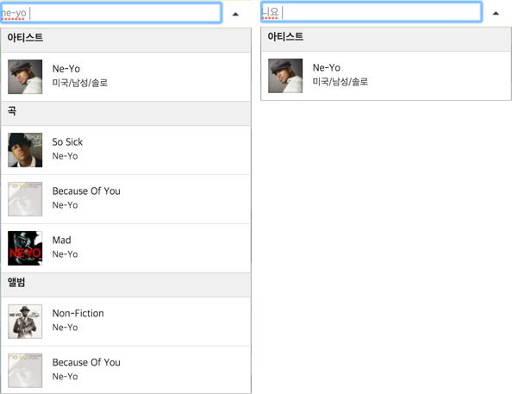The image size is (512, 394).
Task: Open the Non-Fiction album result
Action: pos(126,322)
